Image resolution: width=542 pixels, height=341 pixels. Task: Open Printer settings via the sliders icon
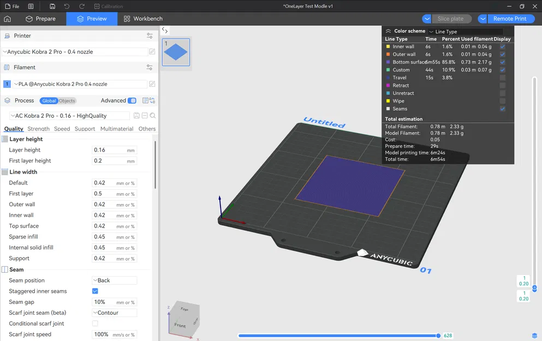pos(150,35)
